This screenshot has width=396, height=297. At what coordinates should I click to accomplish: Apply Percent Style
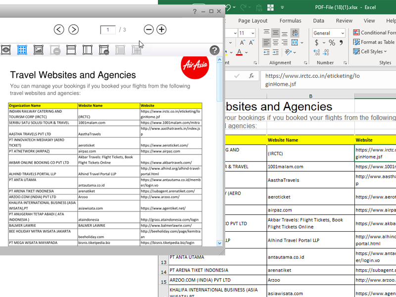332,43
